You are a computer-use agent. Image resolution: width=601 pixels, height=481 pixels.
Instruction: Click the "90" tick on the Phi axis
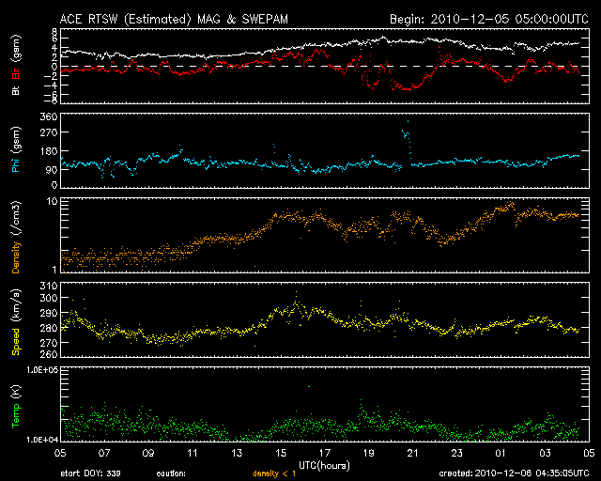pyautogui.click(x=52, y=170)
